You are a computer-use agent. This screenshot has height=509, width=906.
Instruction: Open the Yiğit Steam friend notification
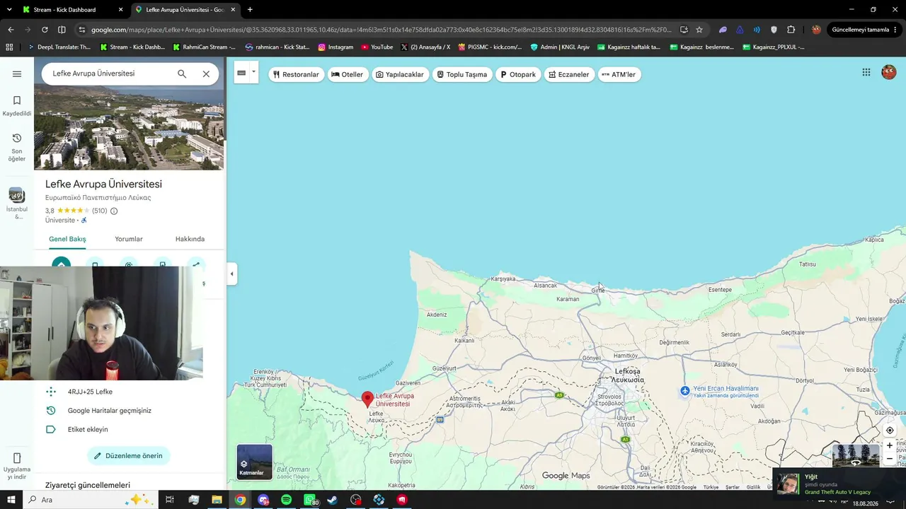pyautogui.click(x=839, y=484)
